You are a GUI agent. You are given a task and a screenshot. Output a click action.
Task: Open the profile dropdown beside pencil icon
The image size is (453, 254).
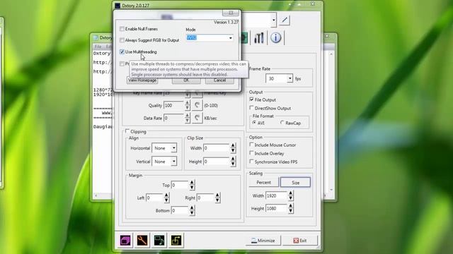273,20
